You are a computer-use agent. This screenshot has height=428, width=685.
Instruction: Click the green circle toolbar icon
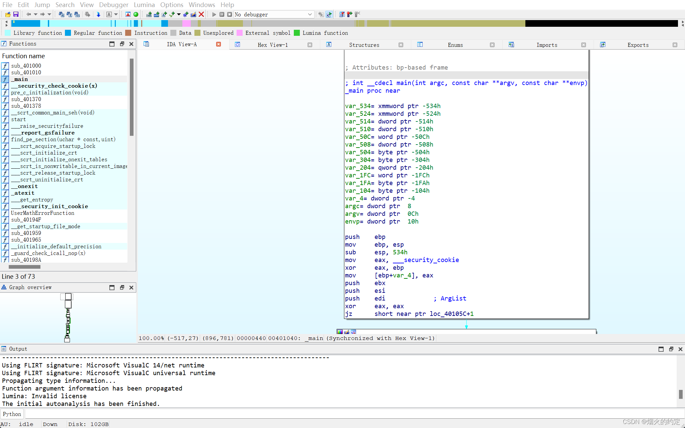coord(136,14)
